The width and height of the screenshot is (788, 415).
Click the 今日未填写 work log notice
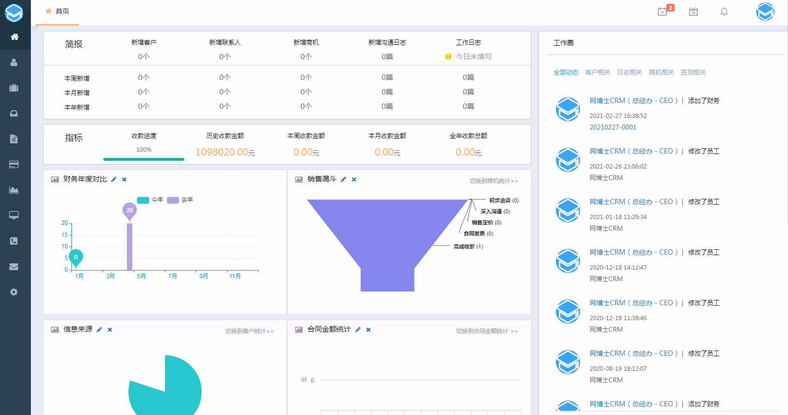click(469, 57)
